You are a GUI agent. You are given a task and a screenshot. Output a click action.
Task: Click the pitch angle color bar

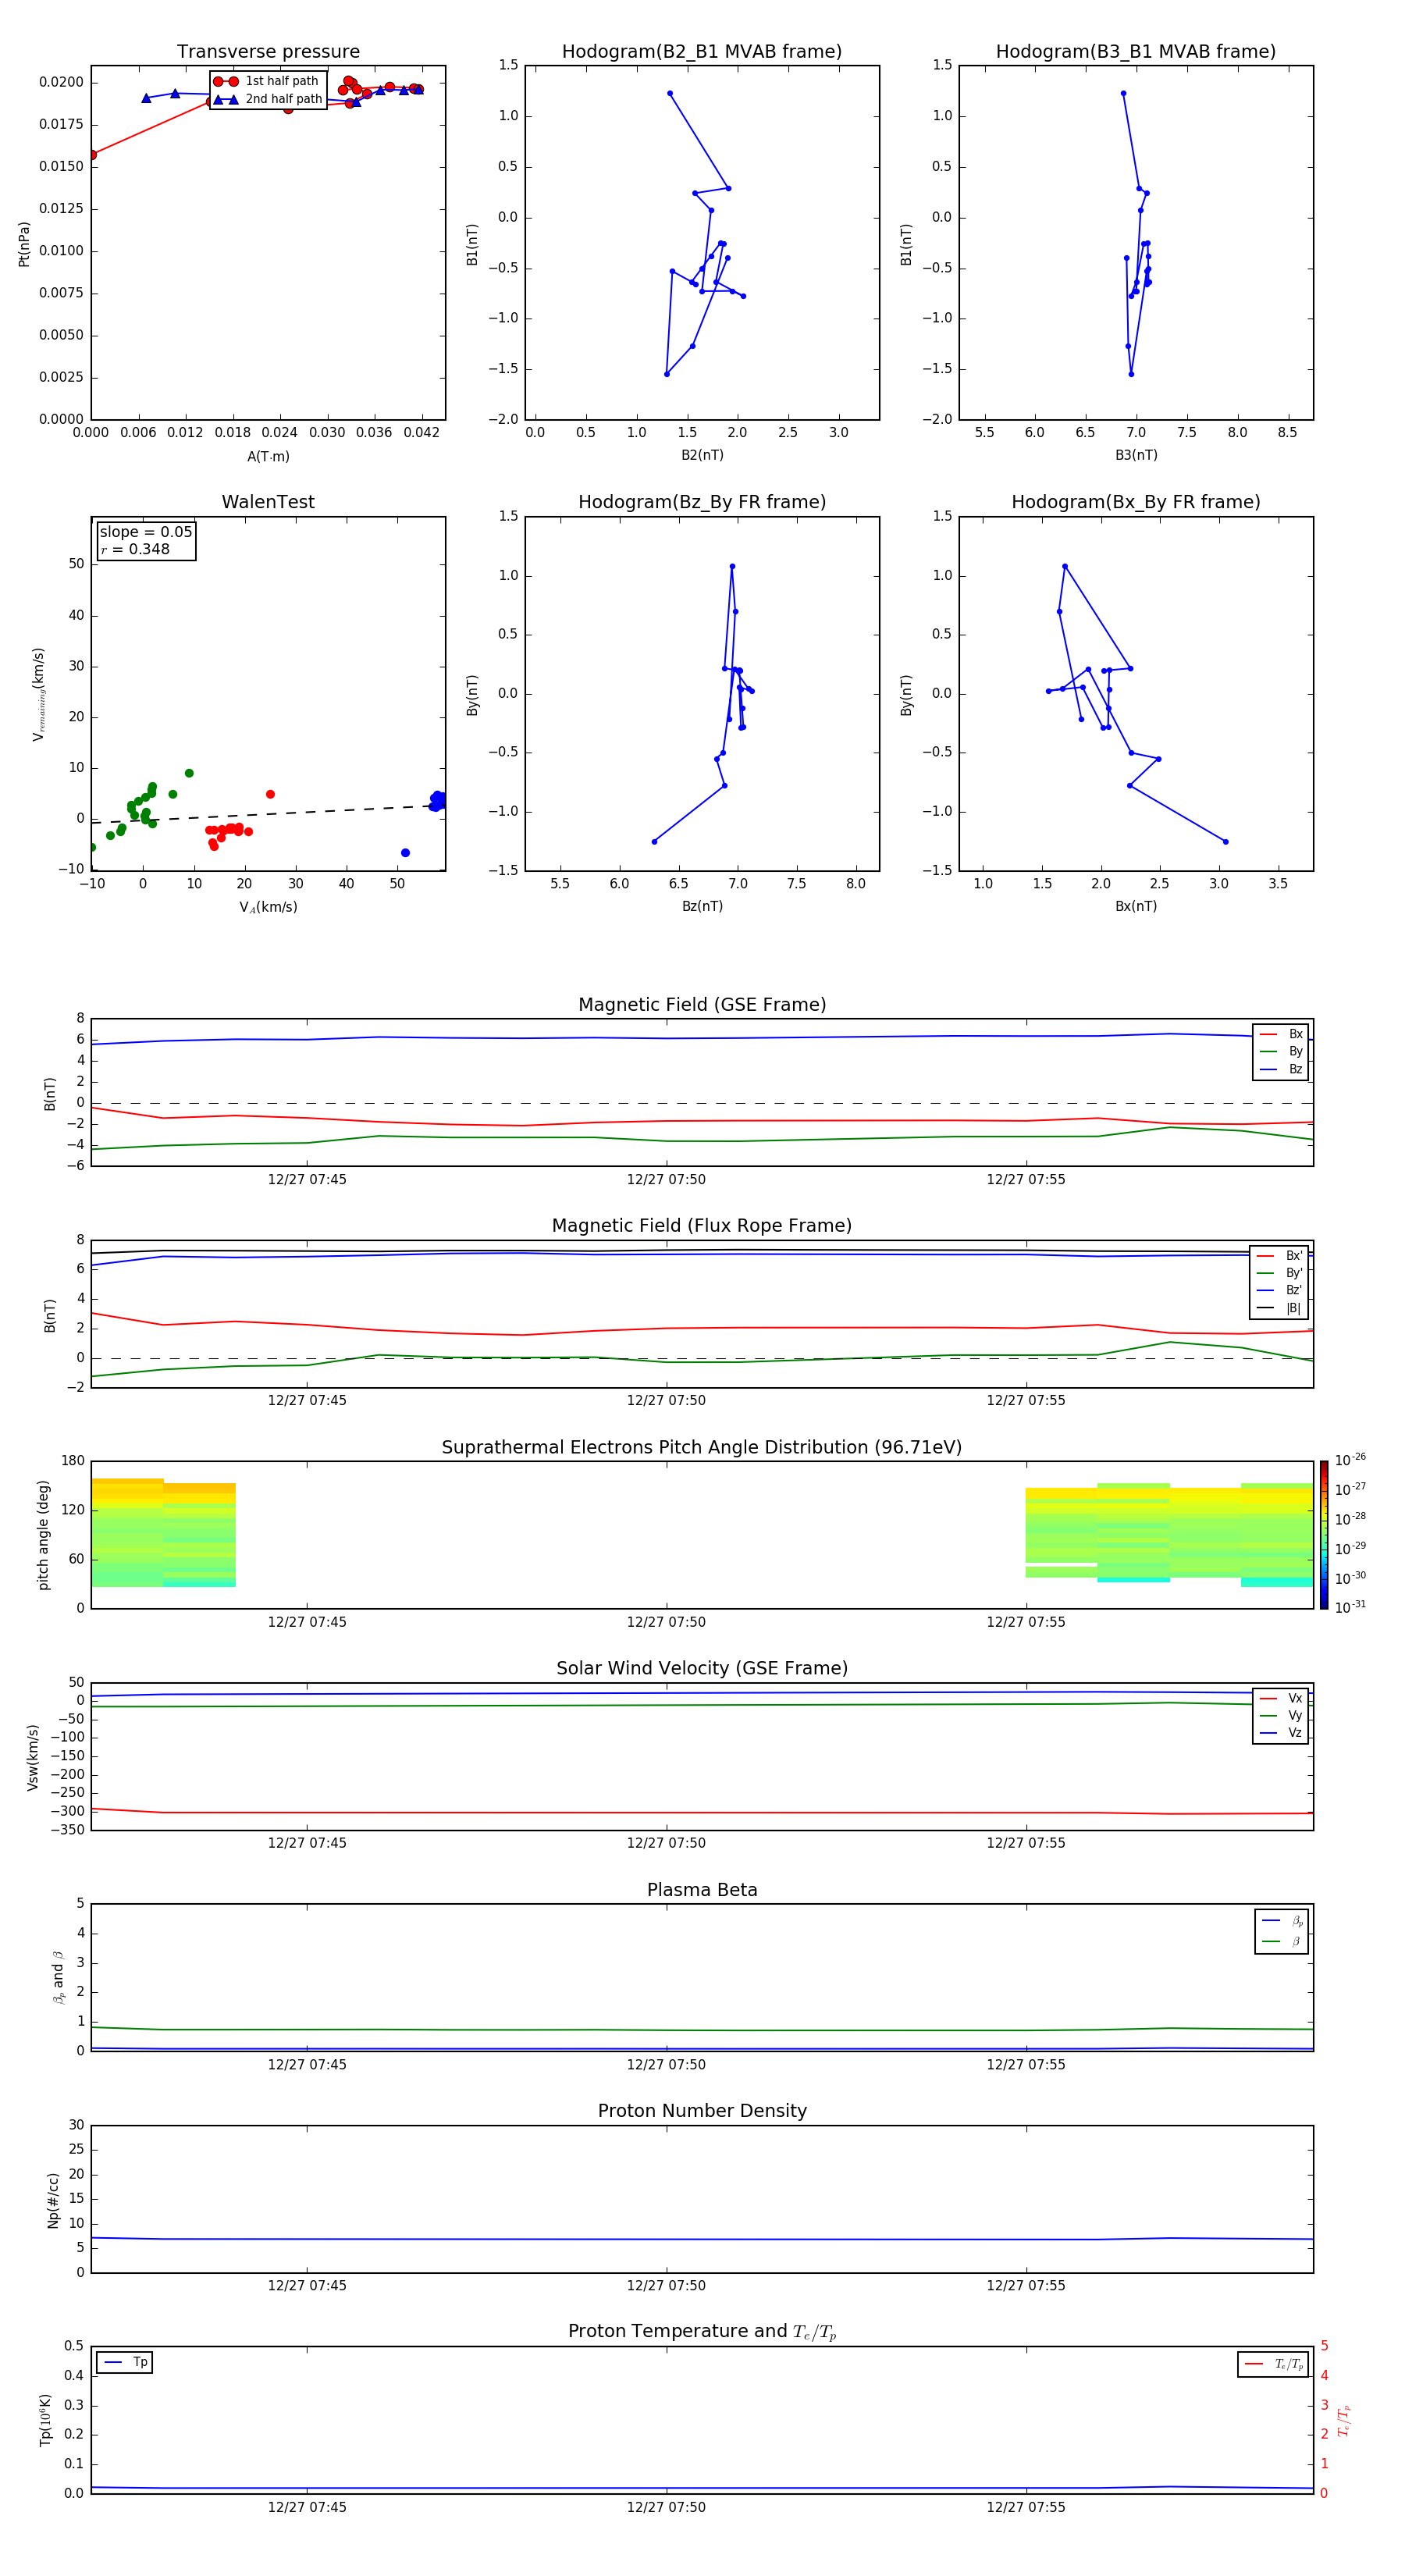click(x=1323, y=1535)
